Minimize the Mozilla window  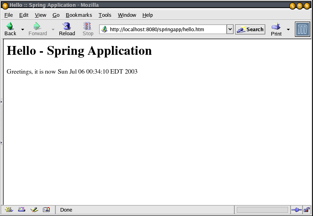pyautogui.click(x=293, y=6)
